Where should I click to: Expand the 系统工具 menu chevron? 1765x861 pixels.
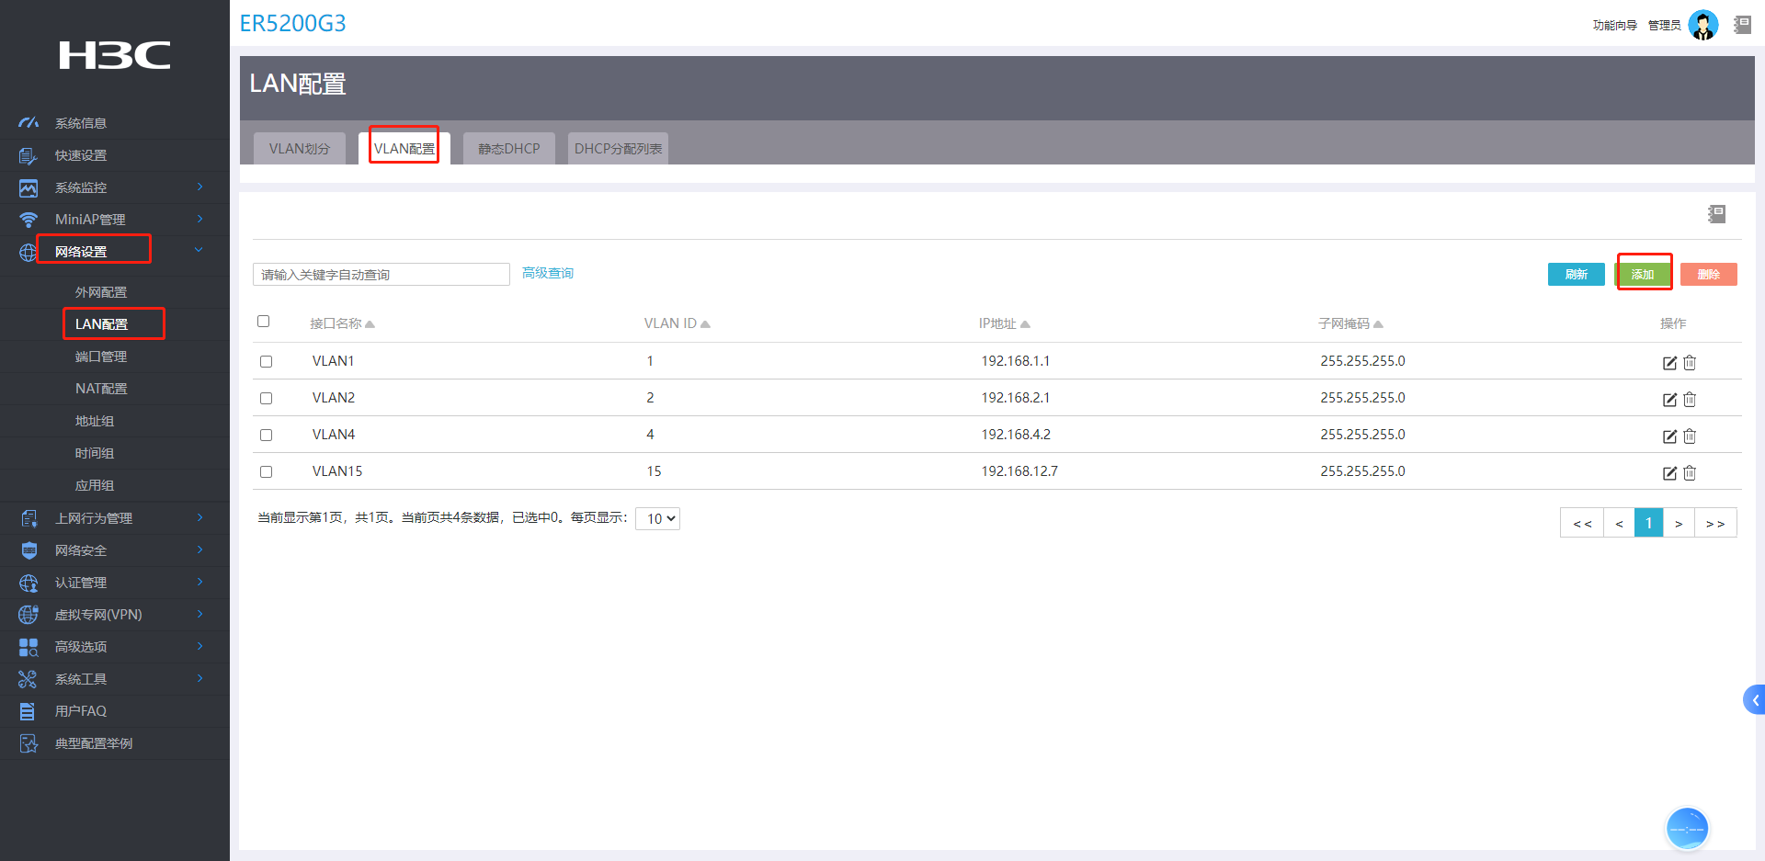(199, 678)
